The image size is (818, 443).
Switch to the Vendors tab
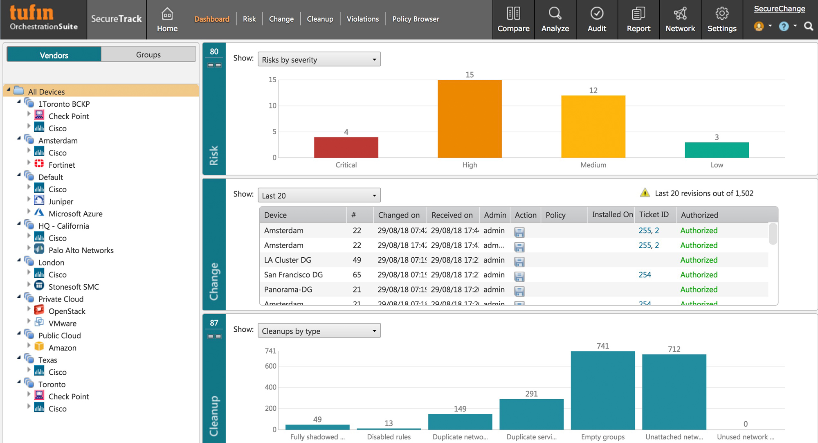[54, 55]
